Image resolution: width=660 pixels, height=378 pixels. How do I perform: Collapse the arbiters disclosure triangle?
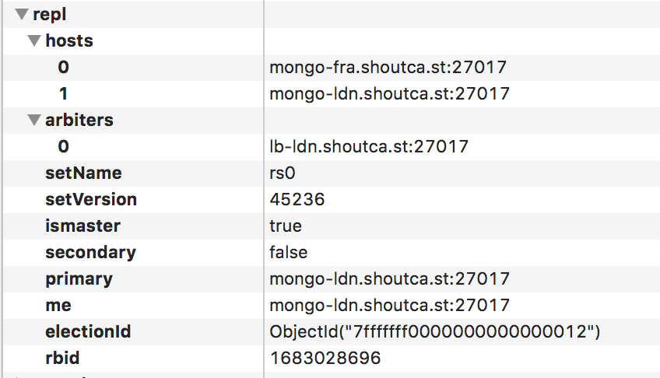(x=34, y=121)
